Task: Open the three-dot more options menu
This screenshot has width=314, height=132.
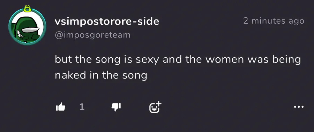Action: (x=299, y=107)
